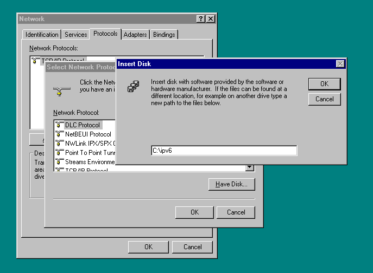
Task: Click the help question mark in Network title bar
Action: click(201, 19)
